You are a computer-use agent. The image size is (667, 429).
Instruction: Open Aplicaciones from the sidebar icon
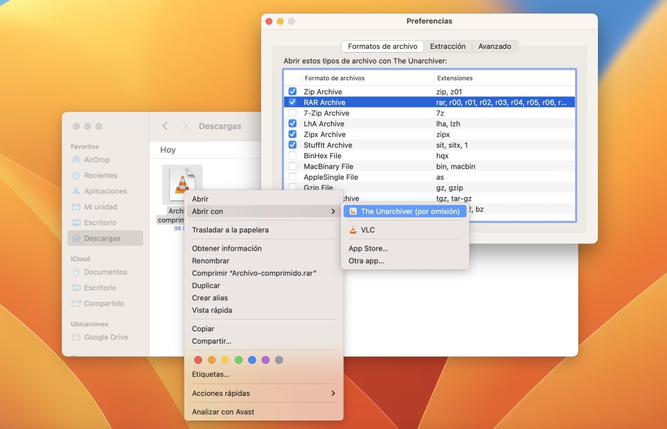click(76, 191)
